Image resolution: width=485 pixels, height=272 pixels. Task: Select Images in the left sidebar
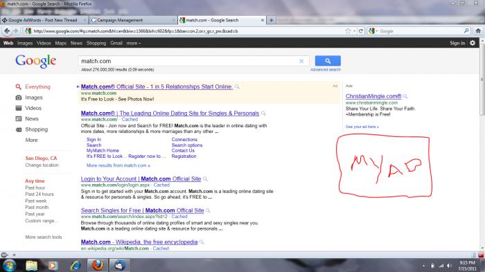tap(34, 98)
